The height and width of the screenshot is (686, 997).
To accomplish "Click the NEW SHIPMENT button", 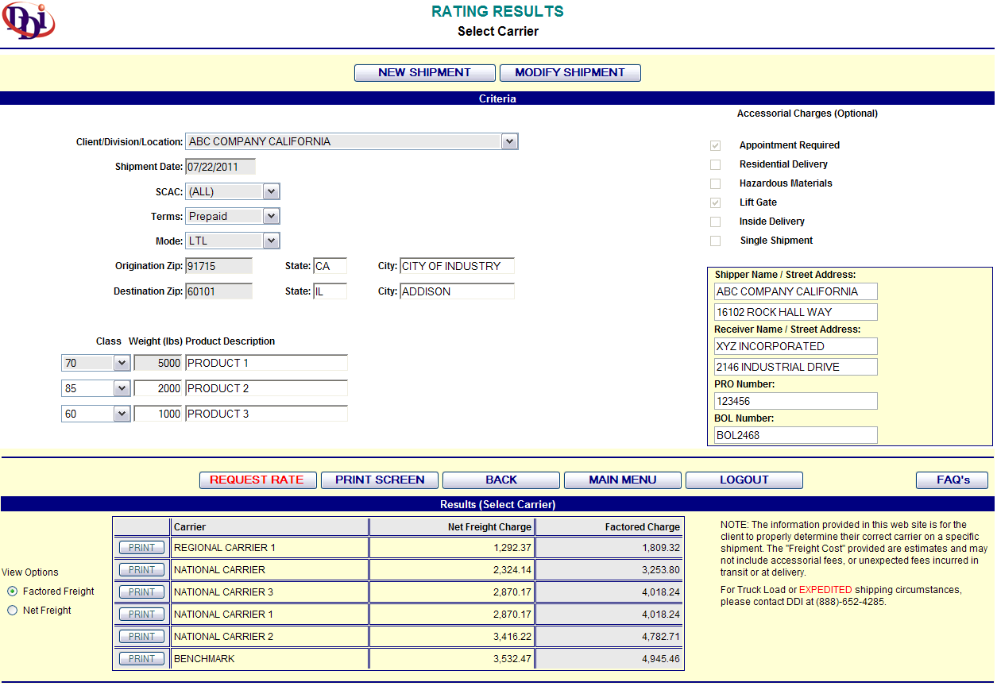I will [425, 73].
